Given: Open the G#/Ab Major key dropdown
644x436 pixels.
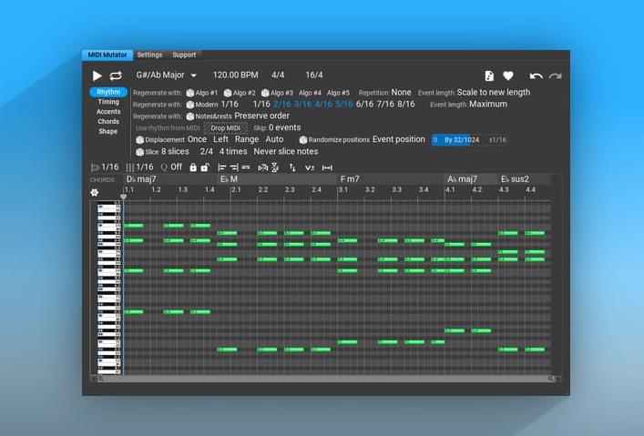Looking at the screenshot, I should point(167,76).
